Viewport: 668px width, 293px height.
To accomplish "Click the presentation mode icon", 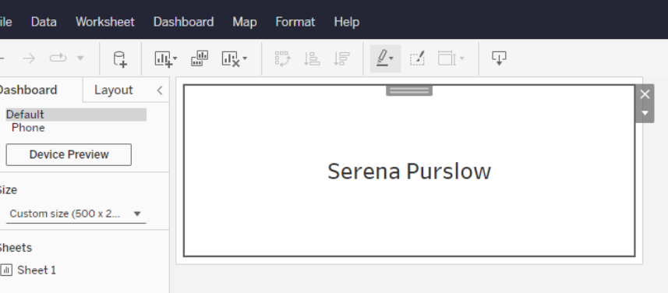I will point(499,58).
